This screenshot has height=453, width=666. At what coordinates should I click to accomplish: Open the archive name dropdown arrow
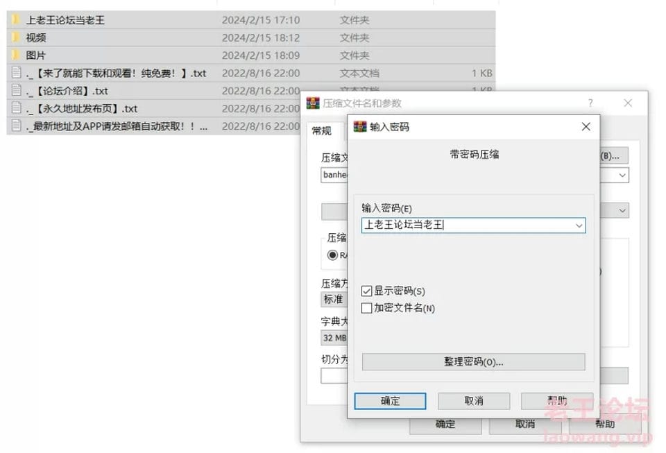[x=622, y=175]
